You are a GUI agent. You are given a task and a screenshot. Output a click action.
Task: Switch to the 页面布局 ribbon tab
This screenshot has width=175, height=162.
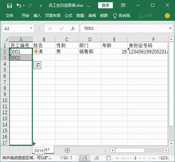[53, 15]
